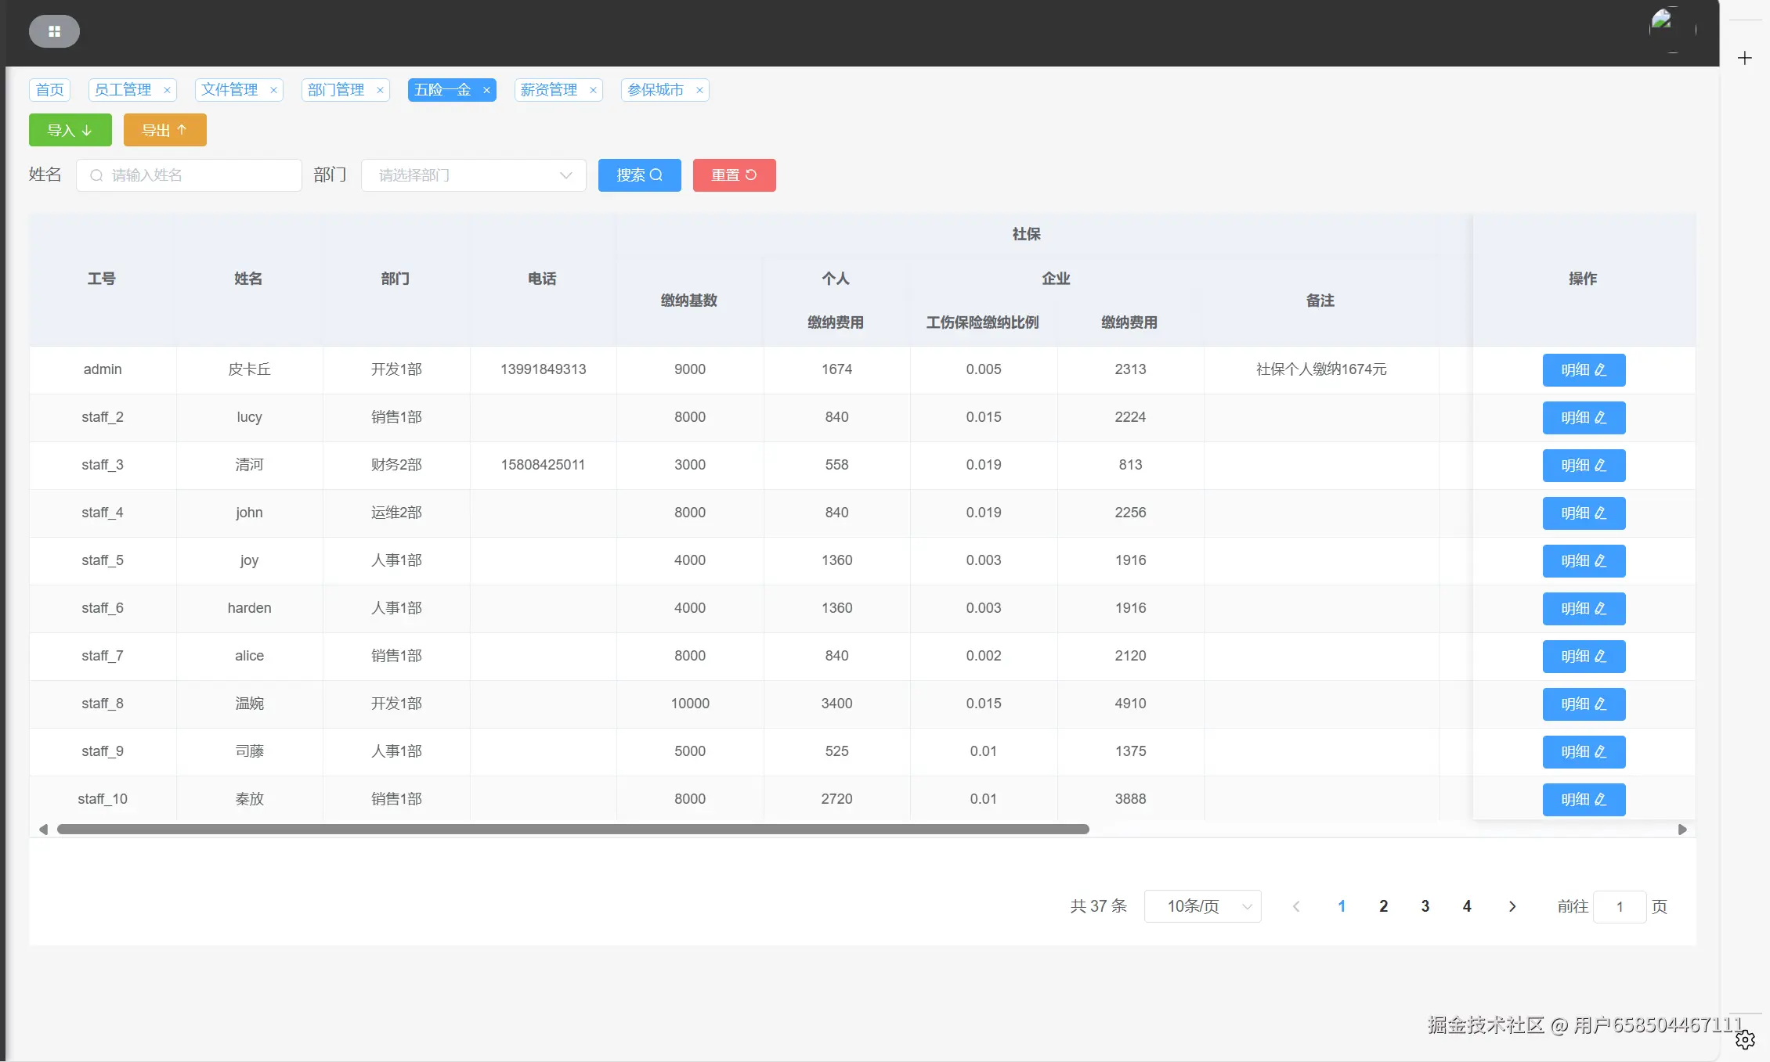This screenshot has height=1062, width=1770.
Task: Open 明细 details for staff_3 清河
Action: [1583, 466]
